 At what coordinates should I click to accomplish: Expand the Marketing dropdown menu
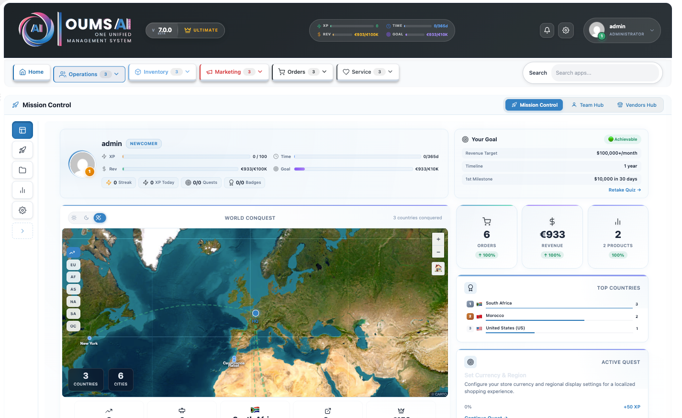tap(234, 72)
